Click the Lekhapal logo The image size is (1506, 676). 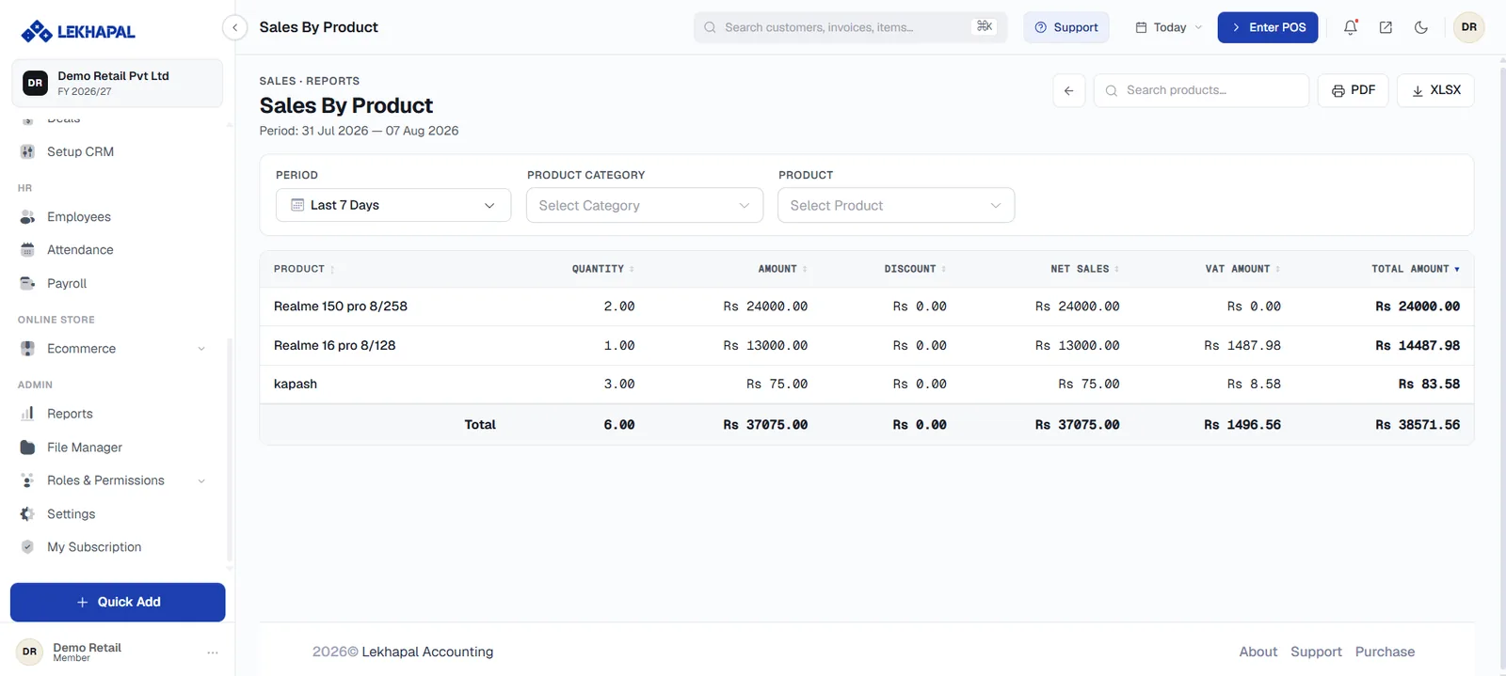[x=78, y=32]
